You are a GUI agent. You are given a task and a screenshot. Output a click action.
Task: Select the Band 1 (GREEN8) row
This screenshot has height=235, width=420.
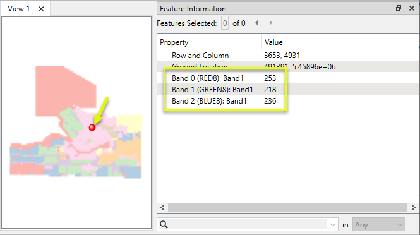[x=288, y=90]
